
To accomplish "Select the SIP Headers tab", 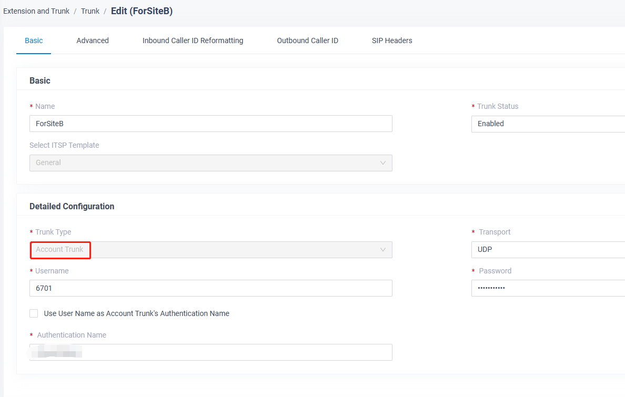I will [x=392, y=40].
